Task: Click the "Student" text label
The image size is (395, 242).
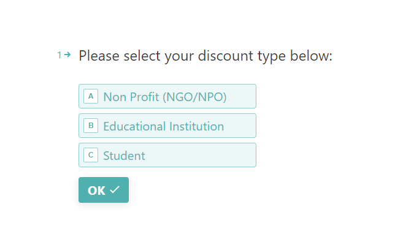Action: click(124, 156)
